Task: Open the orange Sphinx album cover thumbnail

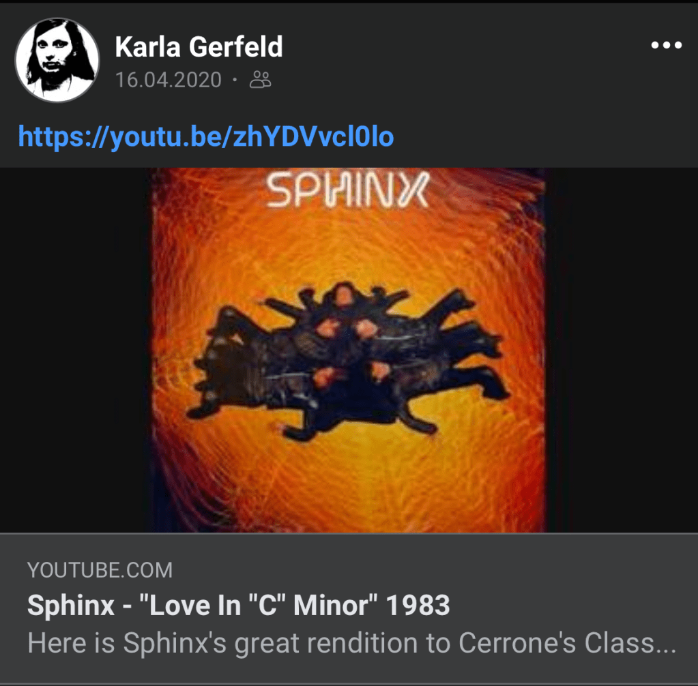Action: (x=348, y=350)
